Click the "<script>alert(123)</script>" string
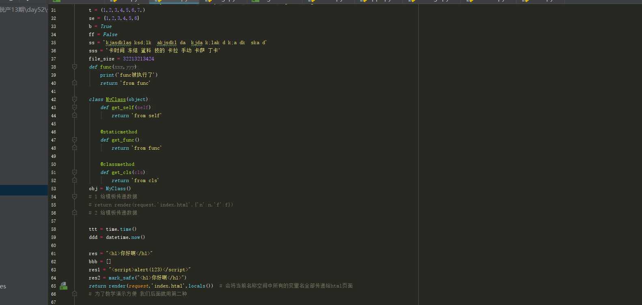Screen dimensions: 642x305 point(149,270)
